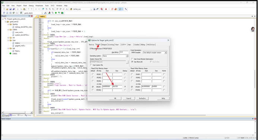Collapse the CMSIS folder containing core_cm3.c

[8, 29]
